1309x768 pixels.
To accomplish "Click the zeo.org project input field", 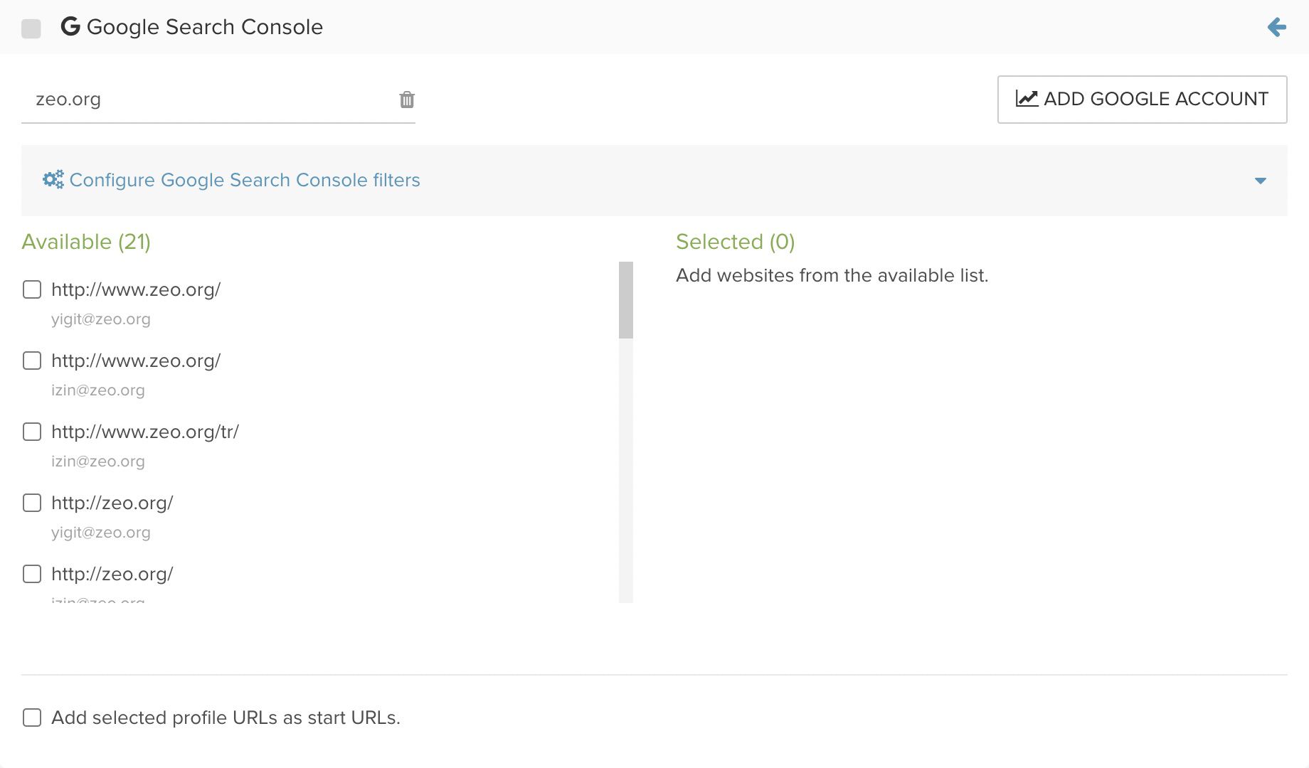I will (206, 100).
